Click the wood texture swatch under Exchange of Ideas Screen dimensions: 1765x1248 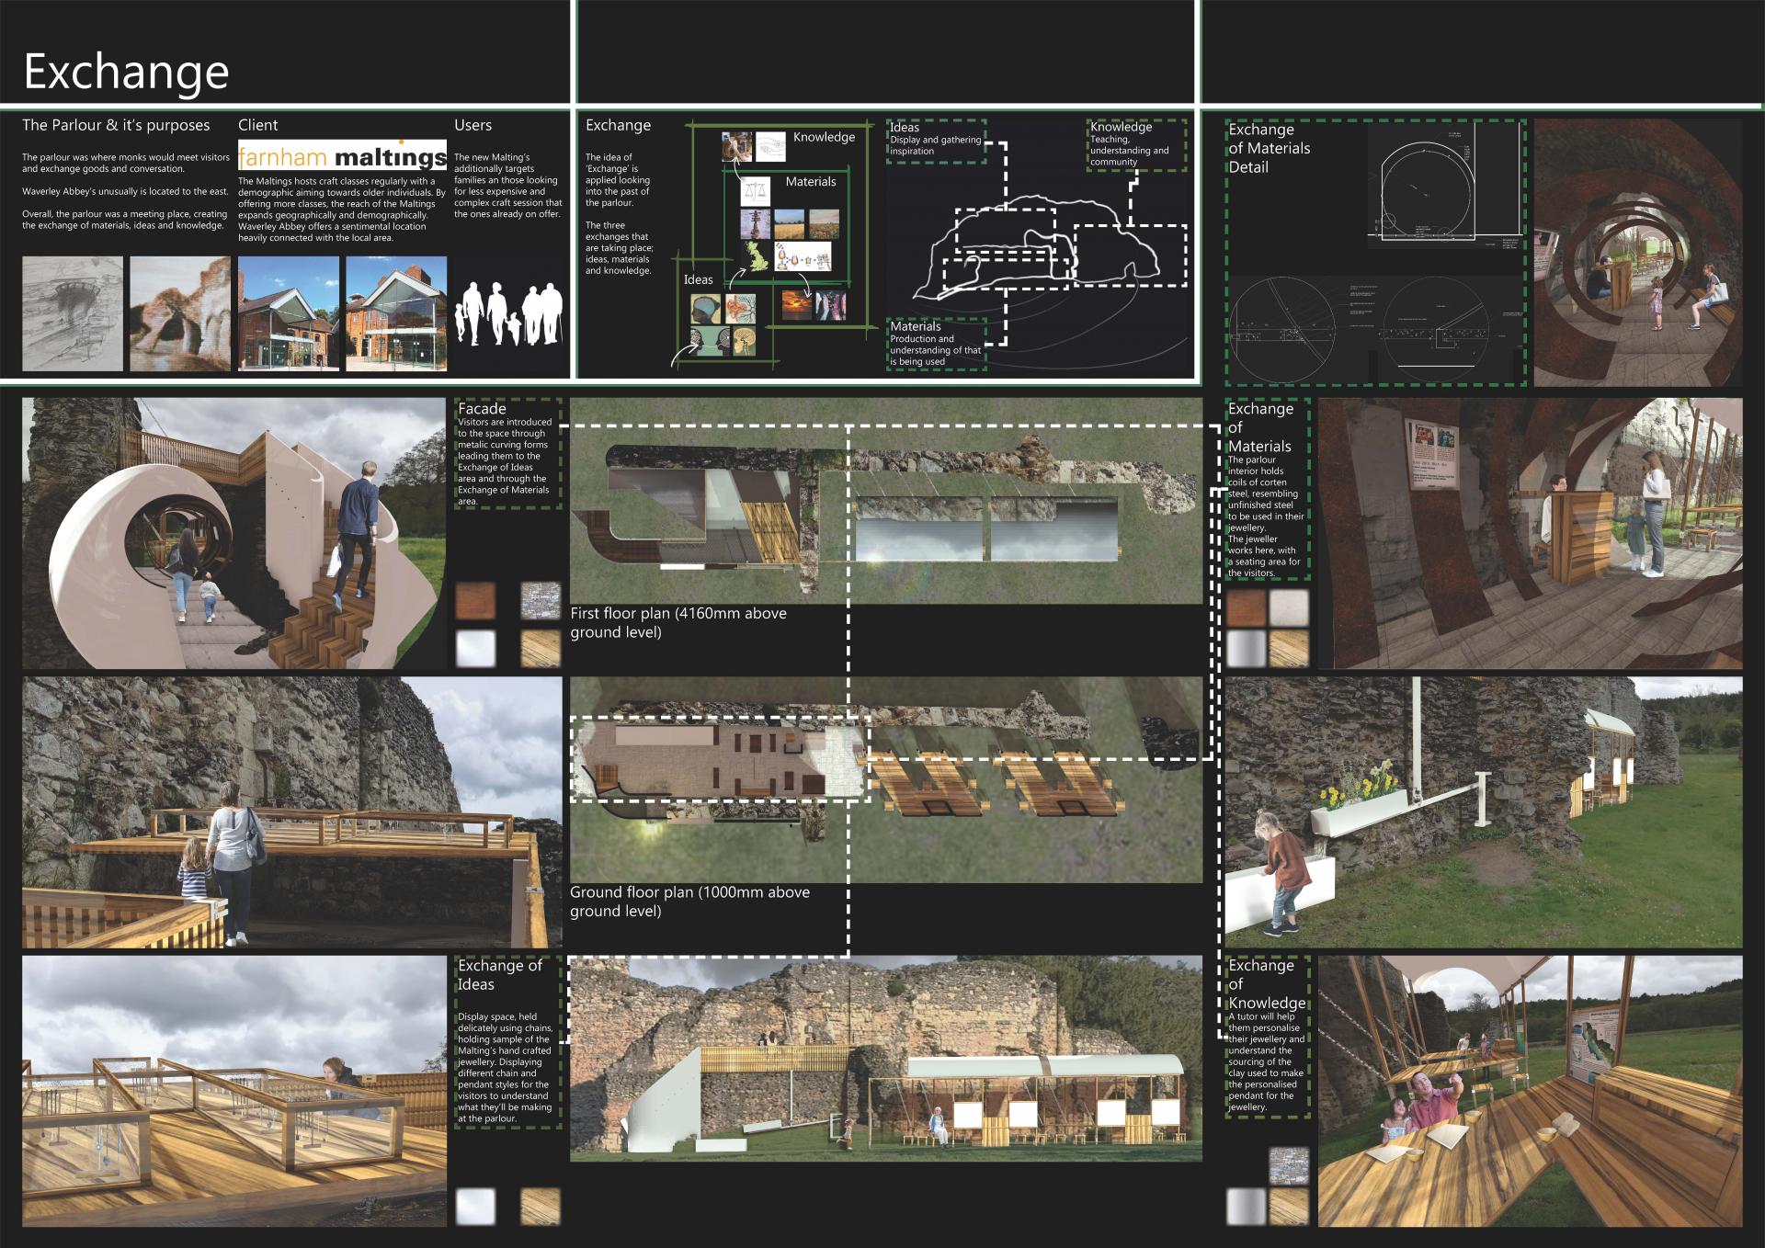tap(540, 1206)
